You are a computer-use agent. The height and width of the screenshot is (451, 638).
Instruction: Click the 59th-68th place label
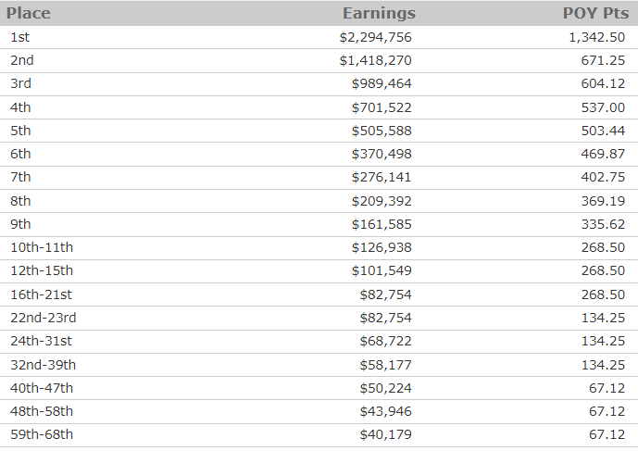(x=43, y=434)
